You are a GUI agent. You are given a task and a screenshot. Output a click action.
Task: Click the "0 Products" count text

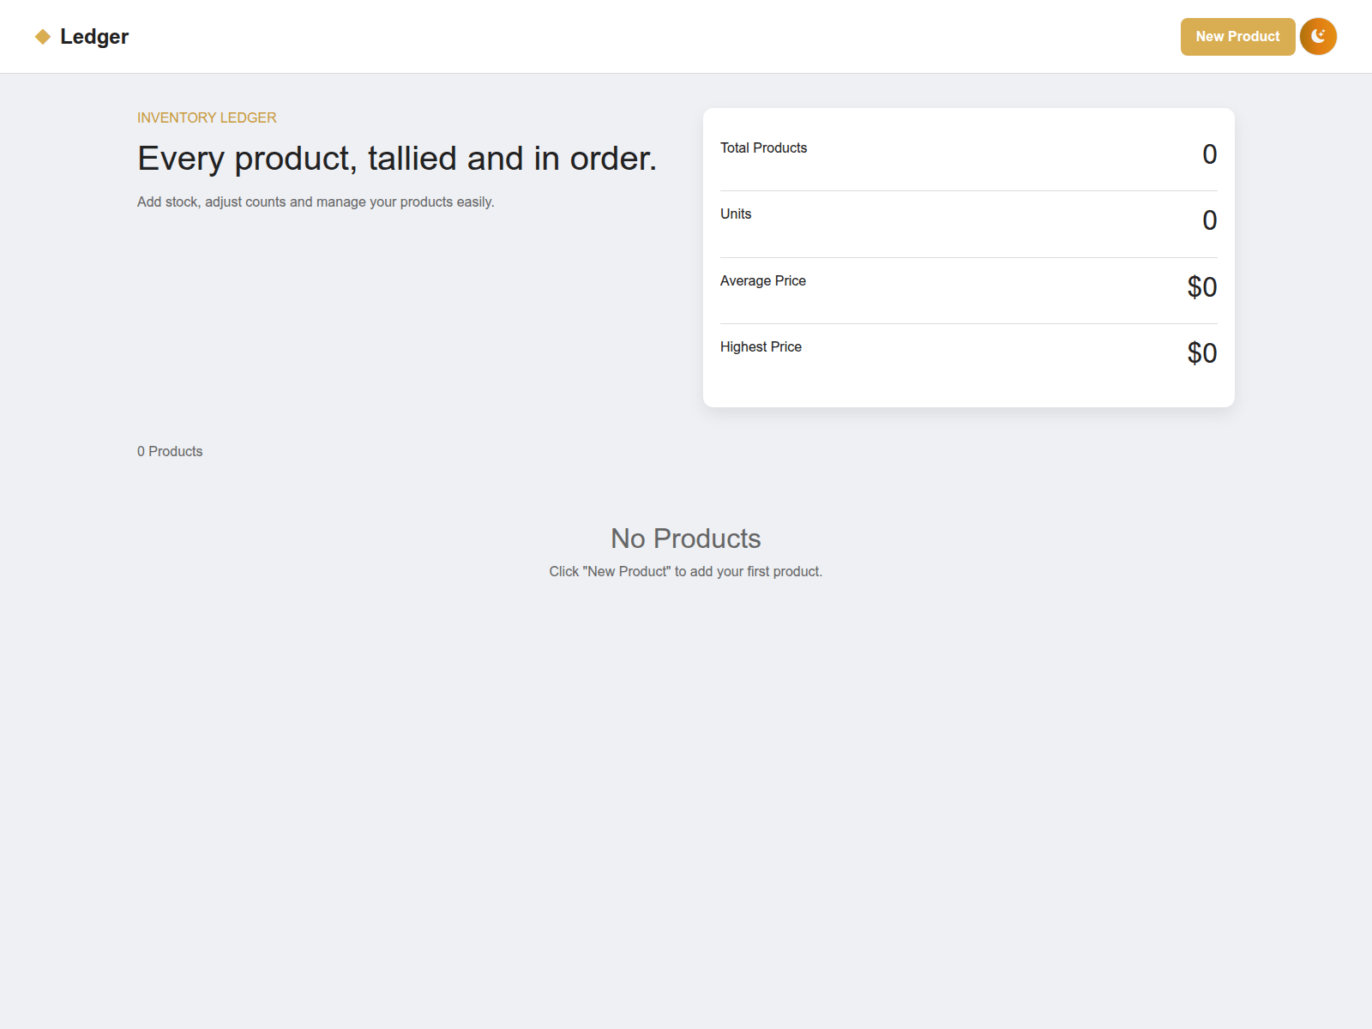(x=170, y=451)
